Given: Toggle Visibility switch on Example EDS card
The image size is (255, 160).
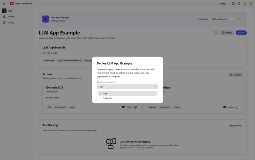Looking at the screenshot, I should click(123, 107).
